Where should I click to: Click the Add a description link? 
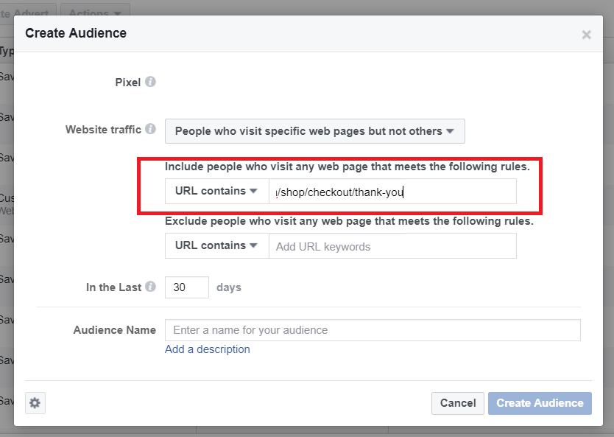(207, 349)
